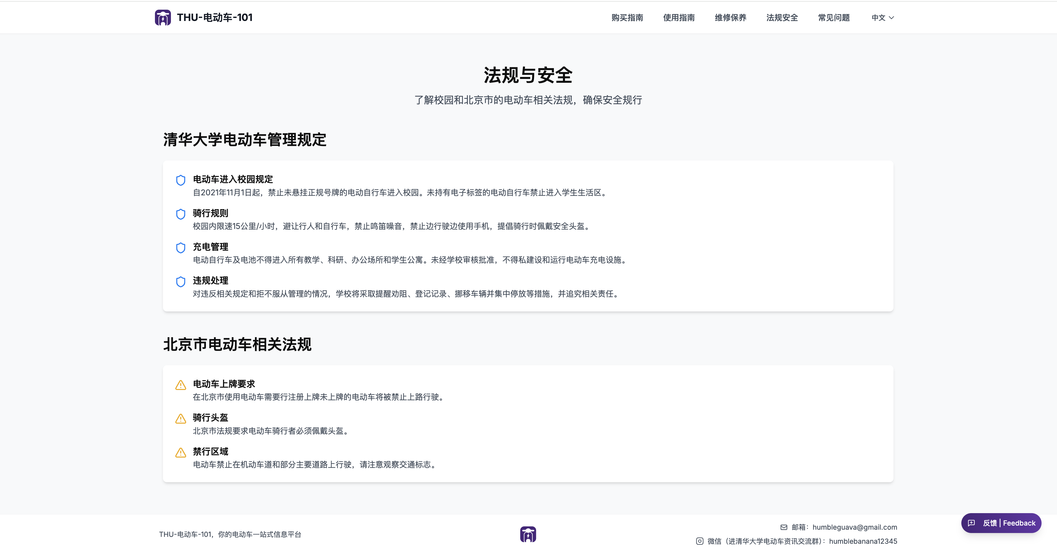1057x549 pixels.
Task: Click the shield icon next to 违规处理
Action: (181, 282)
